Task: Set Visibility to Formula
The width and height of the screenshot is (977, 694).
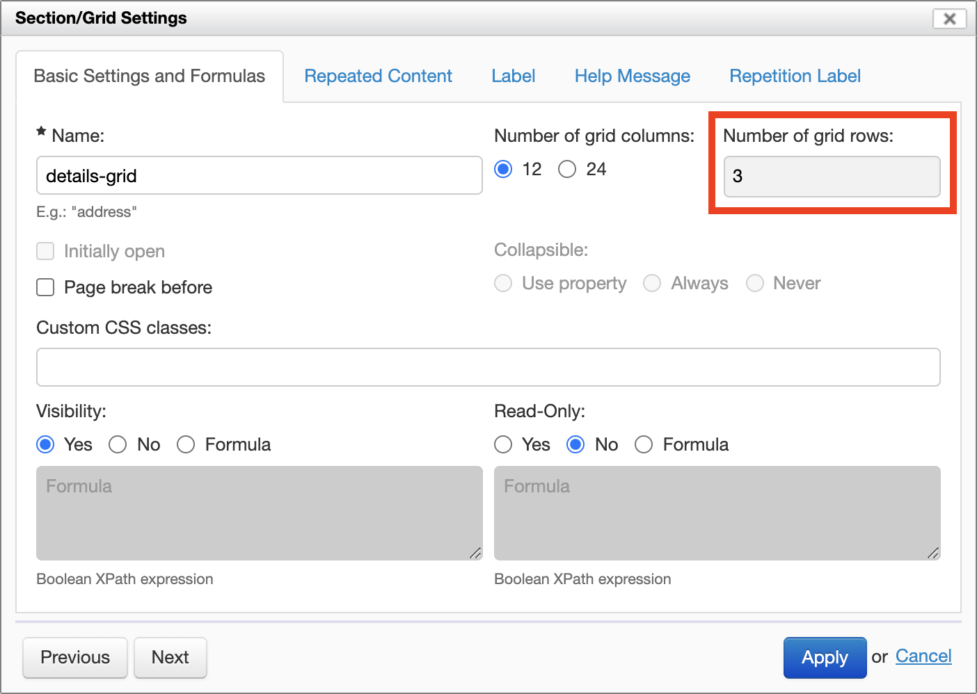Action: click(186, 444)
